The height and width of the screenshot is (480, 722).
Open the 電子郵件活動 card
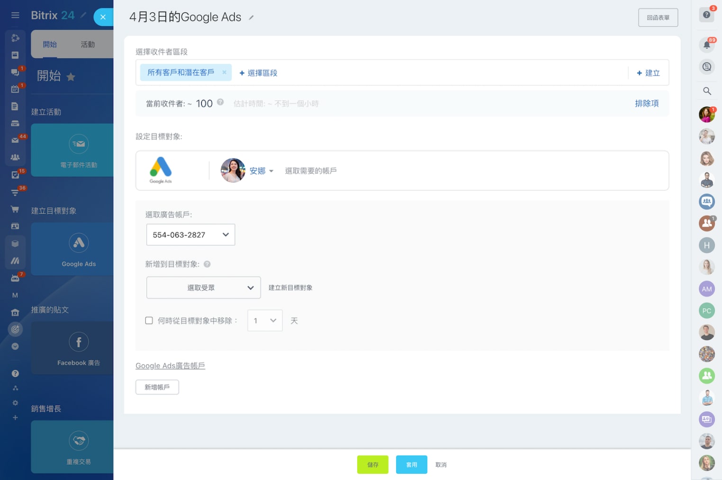(x=72, y=150)
